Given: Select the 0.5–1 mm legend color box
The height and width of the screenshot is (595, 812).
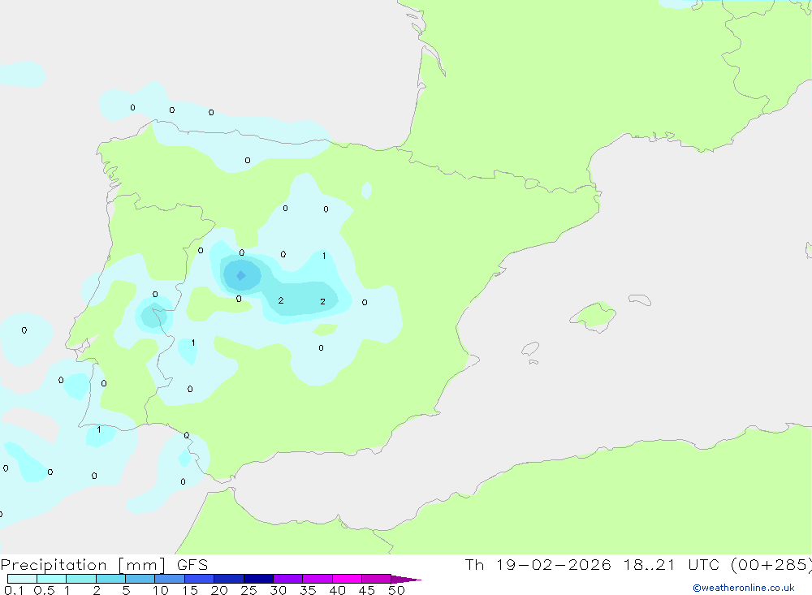Looking at the screenshot, I should (x=51, y=579).
